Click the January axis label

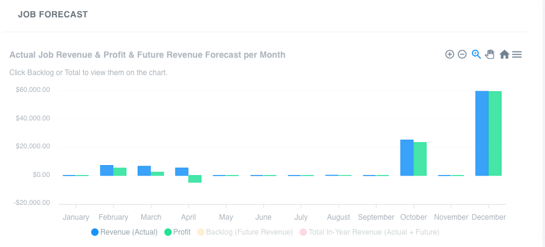tap(76, 217)
